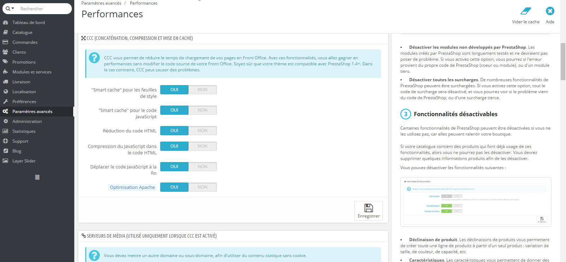The image size is (566, 262).
Task: Click the Modules et services puzzle icon
Action: pos(5,72)
